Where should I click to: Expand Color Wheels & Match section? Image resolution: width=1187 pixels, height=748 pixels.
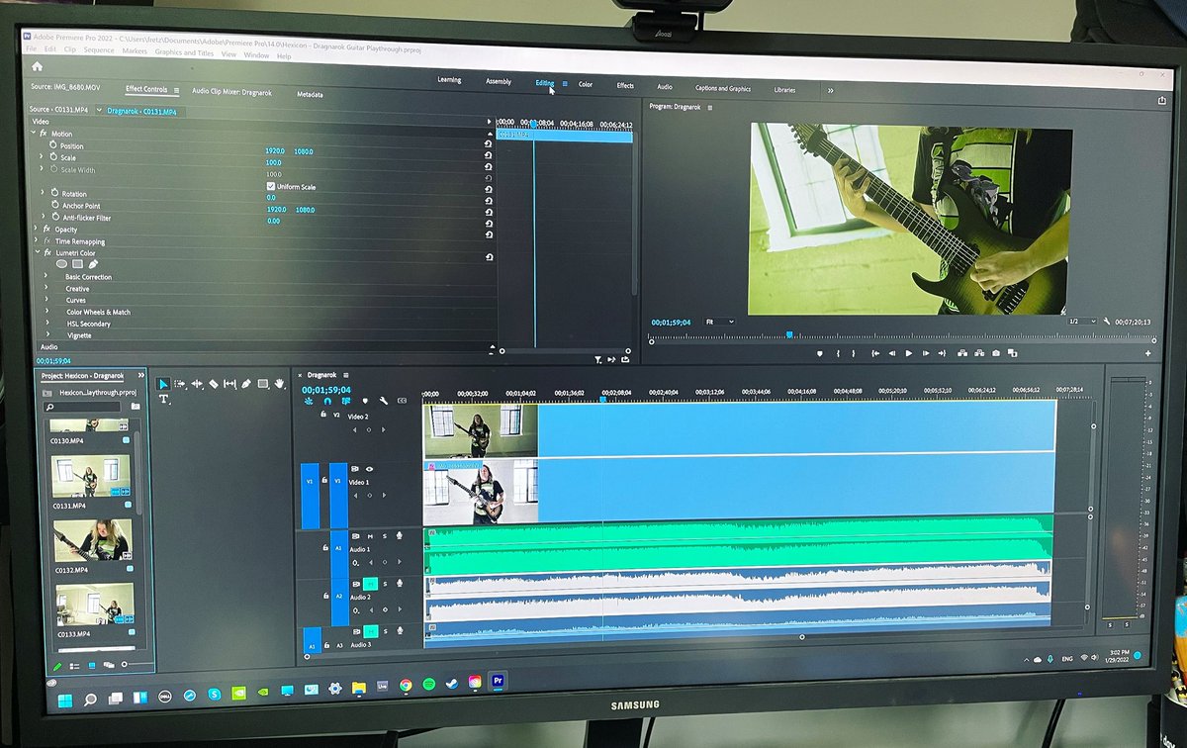click(46, 312)
